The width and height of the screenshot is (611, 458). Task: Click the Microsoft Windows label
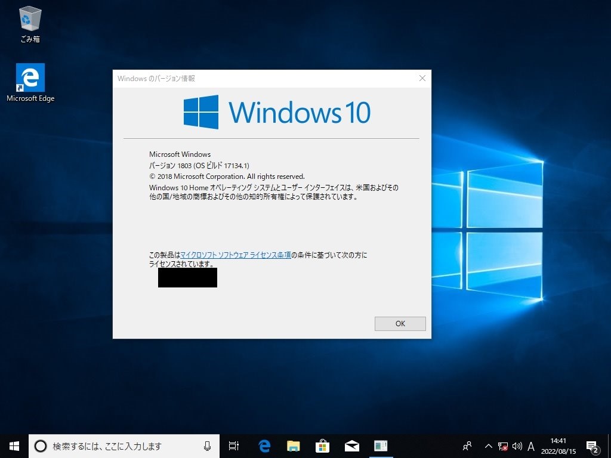tap(180, 154)
